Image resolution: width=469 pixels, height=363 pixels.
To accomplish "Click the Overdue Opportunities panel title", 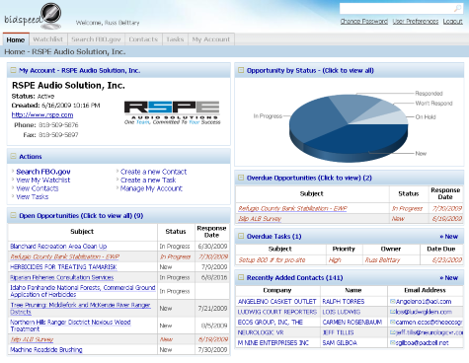I will 309,178.
